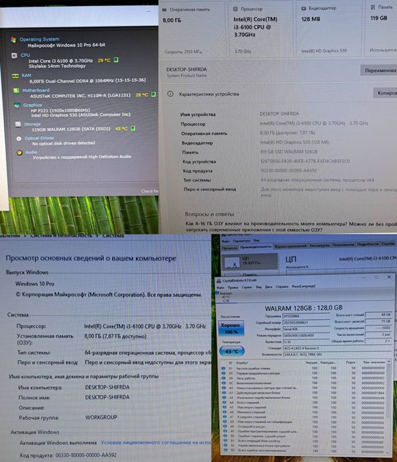Screen dimensions: 397x462
Task: Click the Всего хост-чтений value box
Action: point(378,315)
